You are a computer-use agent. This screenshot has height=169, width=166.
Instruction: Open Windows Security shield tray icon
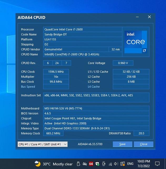[97, 164]
